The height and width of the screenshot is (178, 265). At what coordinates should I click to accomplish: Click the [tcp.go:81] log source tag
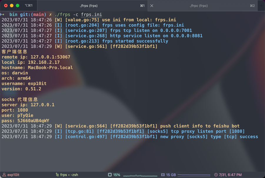pyautogui.click(x=79, y=131)
